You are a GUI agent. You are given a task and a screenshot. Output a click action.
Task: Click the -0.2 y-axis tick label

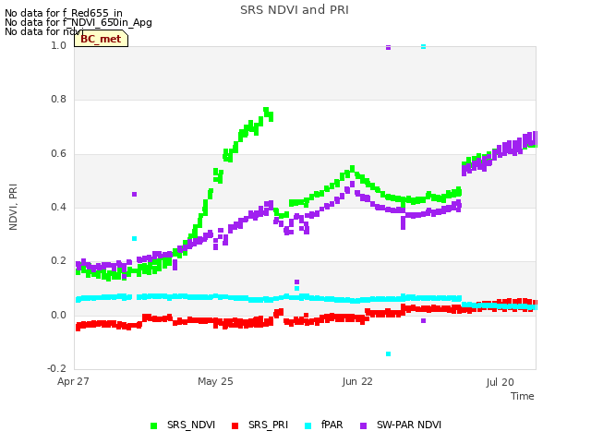56,368
